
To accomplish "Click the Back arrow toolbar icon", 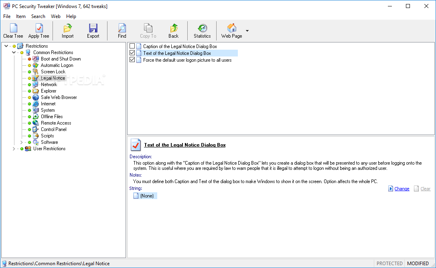I will click(x=174, y=28).
